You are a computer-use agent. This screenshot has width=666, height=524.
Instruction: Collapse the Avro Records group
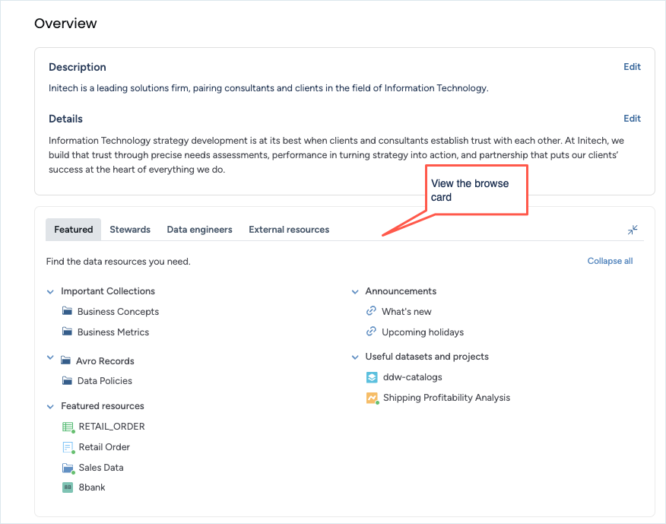[51, 358]
